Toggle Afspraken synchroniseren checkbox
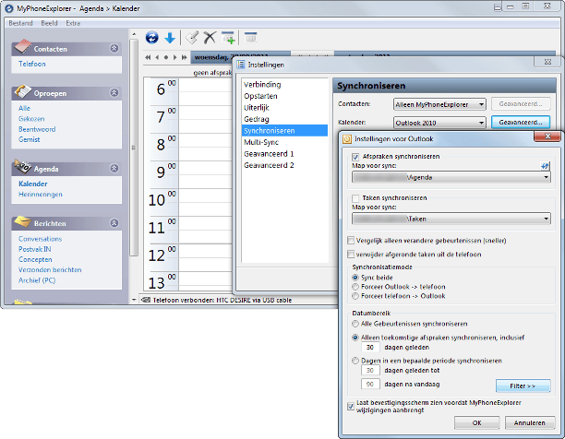This screenshot has height=439, width=565. pos(355,157)
